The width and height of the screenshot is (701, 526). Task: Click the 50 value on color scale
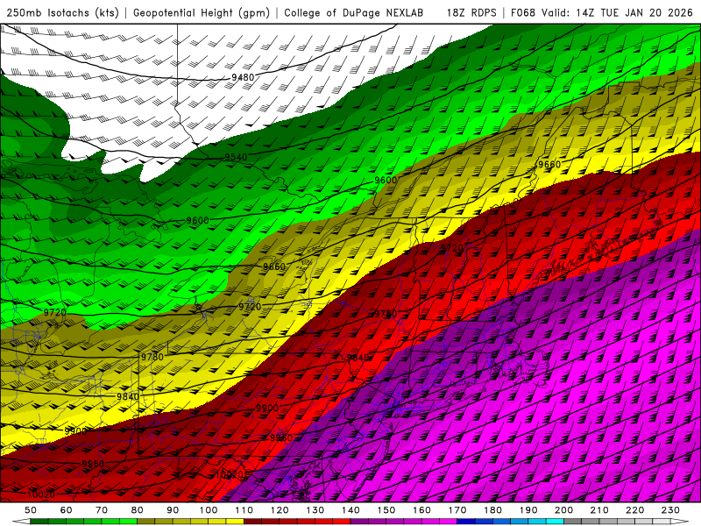pos(31,510)
